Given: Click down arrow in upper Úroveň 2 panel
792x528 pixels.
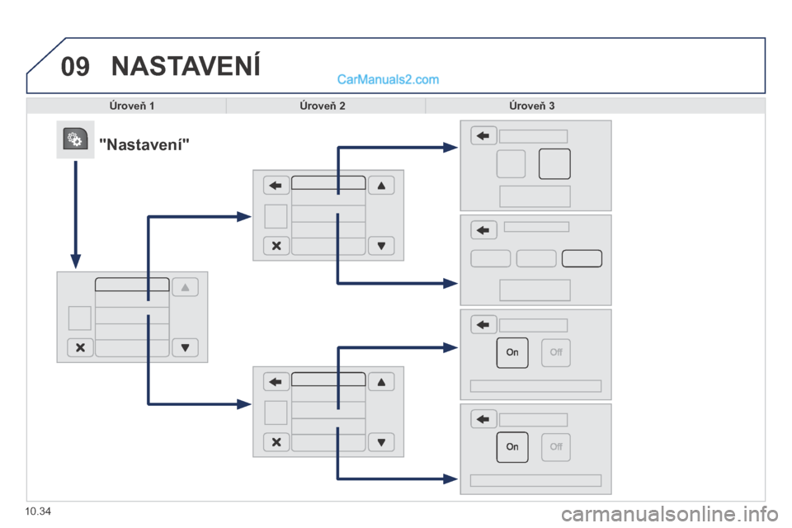Looking at the screenshot, I should click(381, 246).
